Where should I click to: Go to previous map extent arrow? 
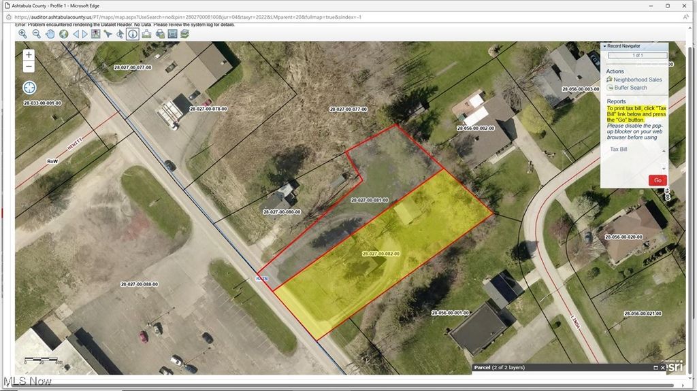pyautogui.click(x=76, y=34)
